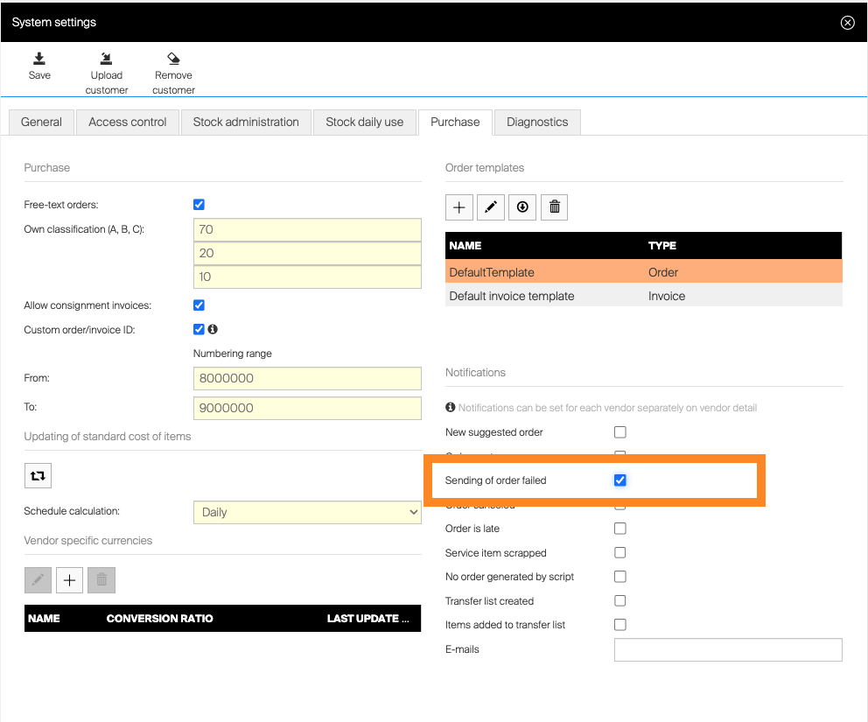
Task: Close the System settings dialog
Action: coord(847,23)
